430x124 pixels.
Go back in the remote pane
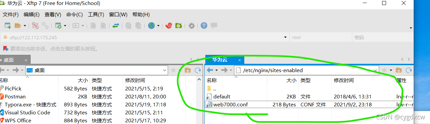point(210,70)
